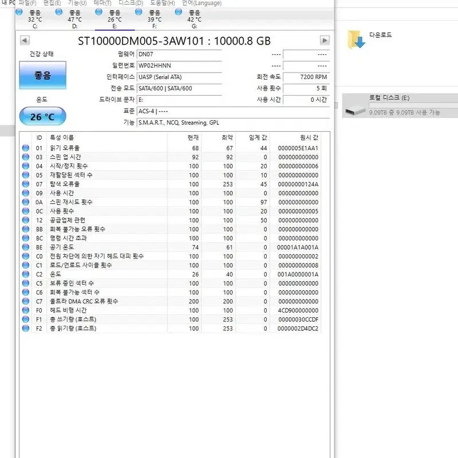
Task: Click the E: drive capacity usage bar
Action: point(413,105)
